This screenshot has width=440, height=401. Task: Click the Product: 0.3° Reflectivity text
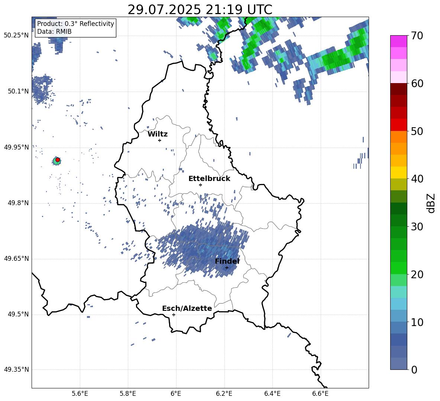[75, 24]
